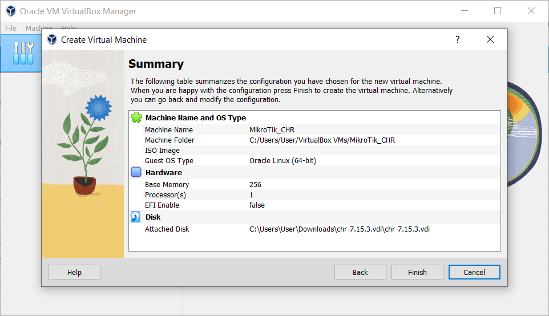
Task: Cancel the Create Virtual Machine wizard
Action: point(474,272)
